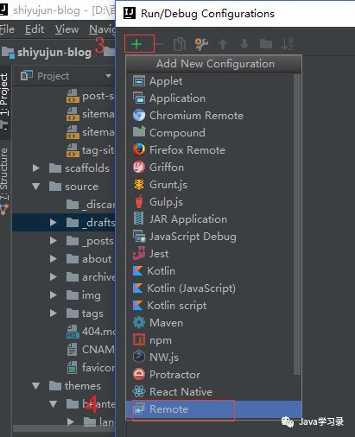The height and width of the screenshot is (437, 355).
Task: Select the favicon file in tree
Action: [63, 368]
